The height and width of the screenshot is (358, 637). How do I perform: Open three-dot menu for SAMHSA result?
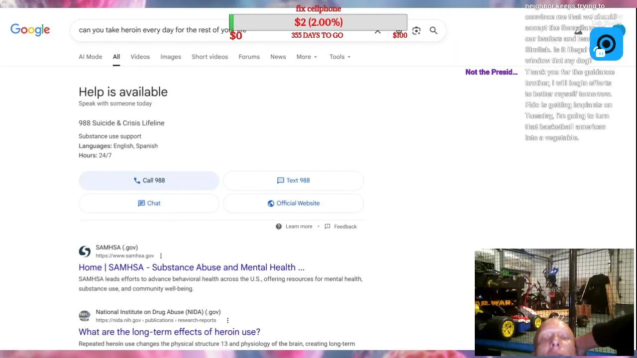click(161, 256)
